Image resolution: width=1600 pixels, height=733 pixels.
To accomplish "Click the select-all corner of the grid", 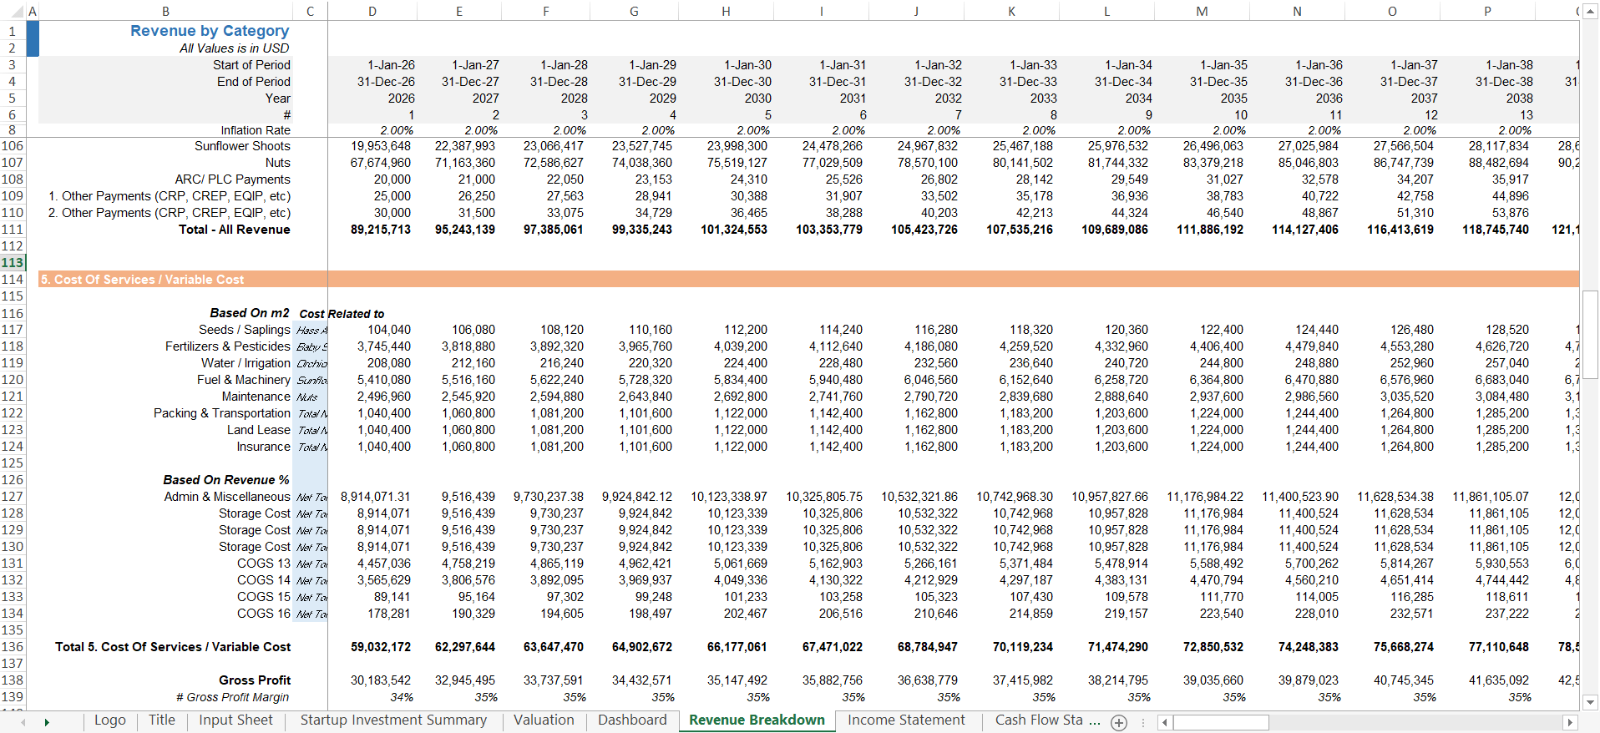I will [12, 11].
